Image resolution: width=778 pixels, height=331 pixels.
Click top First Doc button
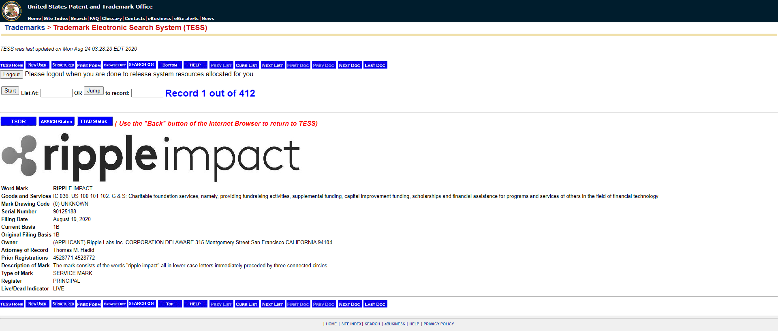298,65
